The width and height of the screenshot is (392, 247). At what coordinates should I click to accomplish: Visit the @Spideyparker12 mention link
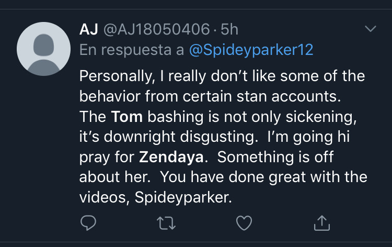251,50
